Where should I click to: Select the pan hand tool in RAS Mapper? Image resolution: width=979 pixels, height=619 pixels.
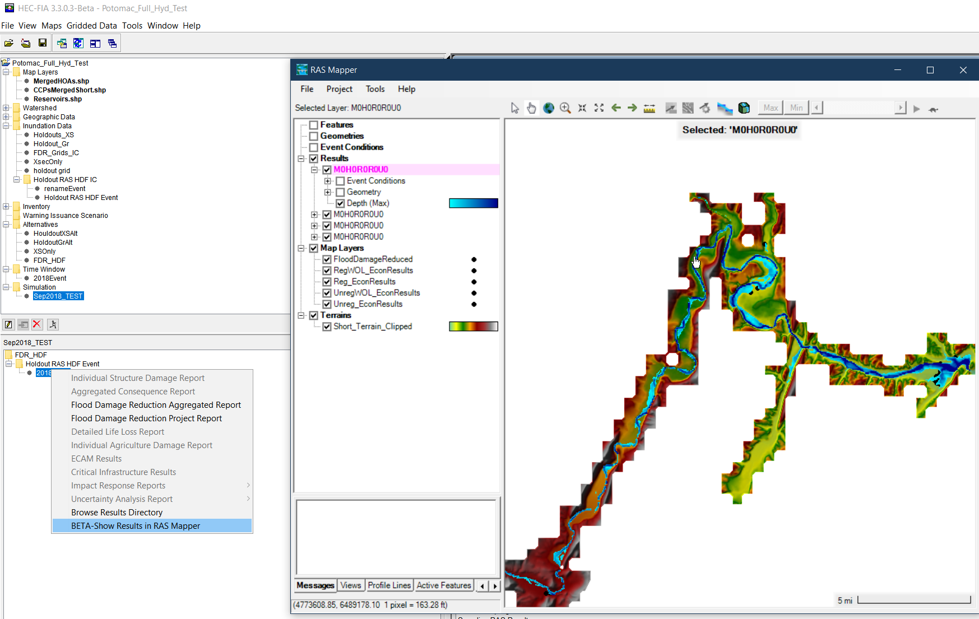531,108
